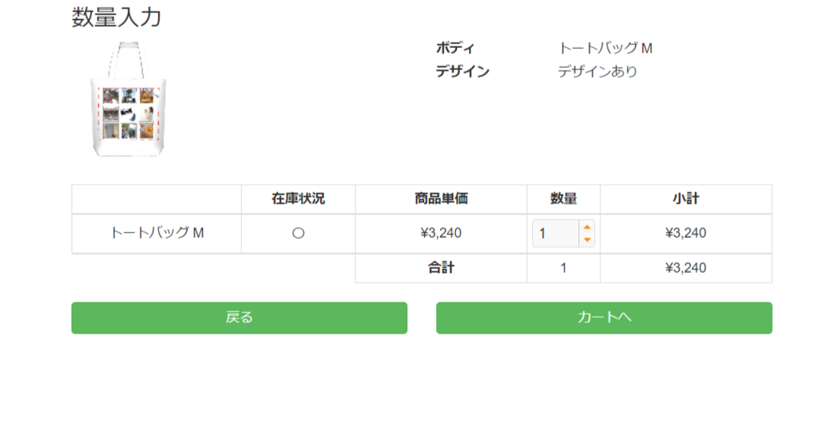Click the デザインあり value text
The image size is (818, 423).
[598, 71]
